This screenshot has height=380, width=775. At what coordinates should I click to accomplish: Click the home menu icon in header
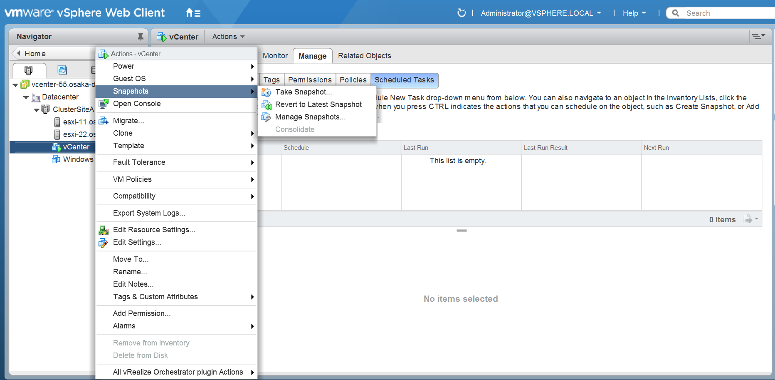coord(193,13)
